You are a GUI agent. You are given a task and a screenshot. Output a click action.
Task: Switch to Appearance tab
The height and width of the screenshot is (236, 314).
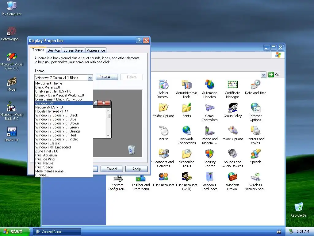point(96,50)
